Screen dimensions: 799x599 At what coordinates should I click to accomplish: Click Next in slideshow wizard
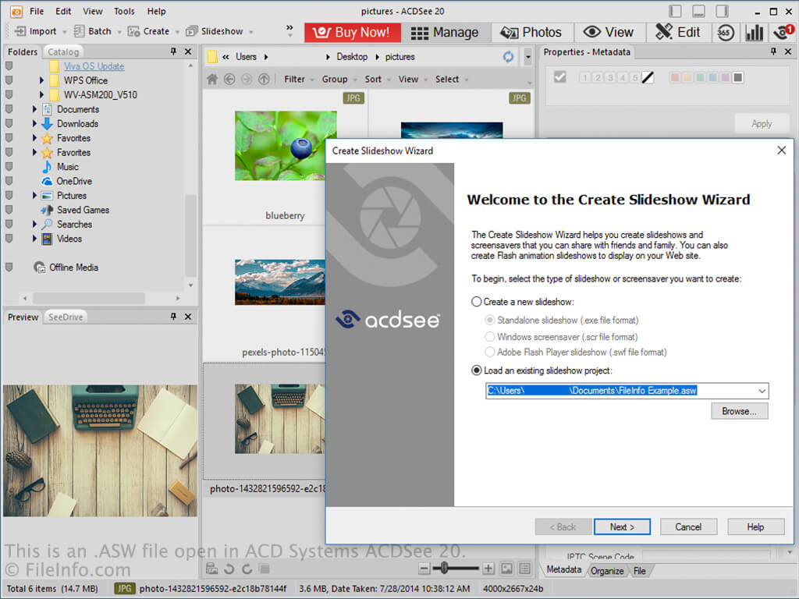pos(622,527)
